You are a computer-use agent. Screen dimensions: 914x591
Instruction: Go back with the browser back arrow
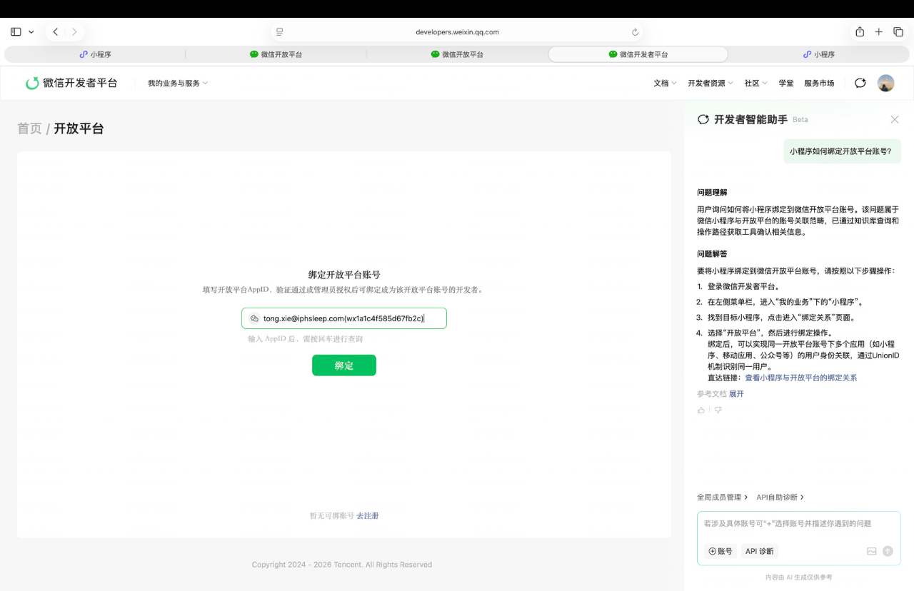(56, 32)
